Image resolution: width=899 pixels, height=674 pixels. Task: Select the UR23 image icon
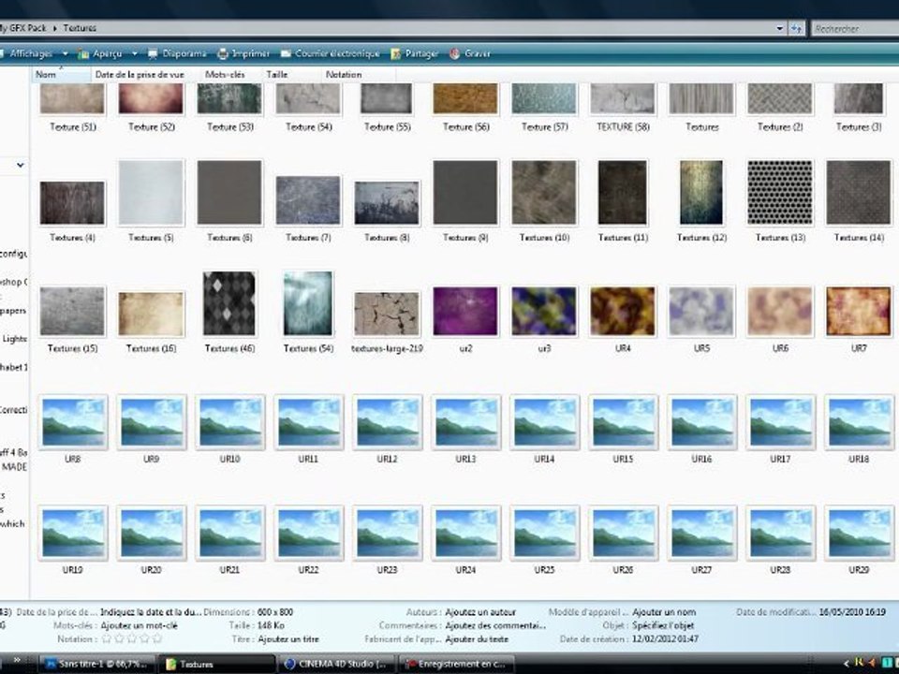coord(387,533)
